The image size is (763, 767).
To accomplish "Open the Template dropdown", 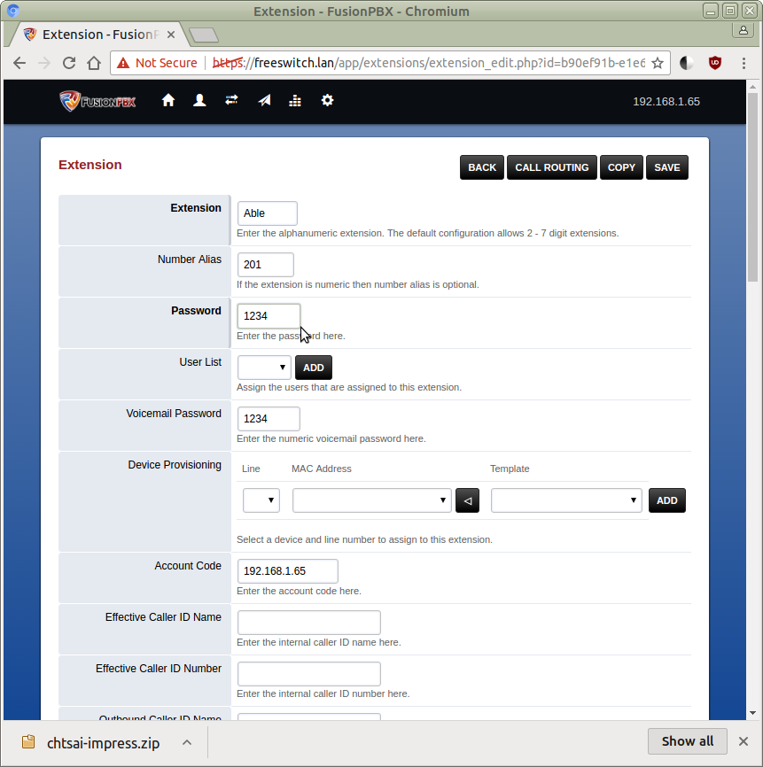I will pyautogui.click(x=566, y=500).
